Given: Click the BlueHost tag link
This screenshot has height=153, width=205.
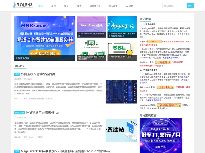Looking at the screenshot, I should 32,99.
